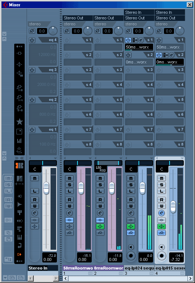This screenshot has height=283, width=195.
Task: Open output routing Stereo Out on eq-lp015
Action: (x=170, y=18)
